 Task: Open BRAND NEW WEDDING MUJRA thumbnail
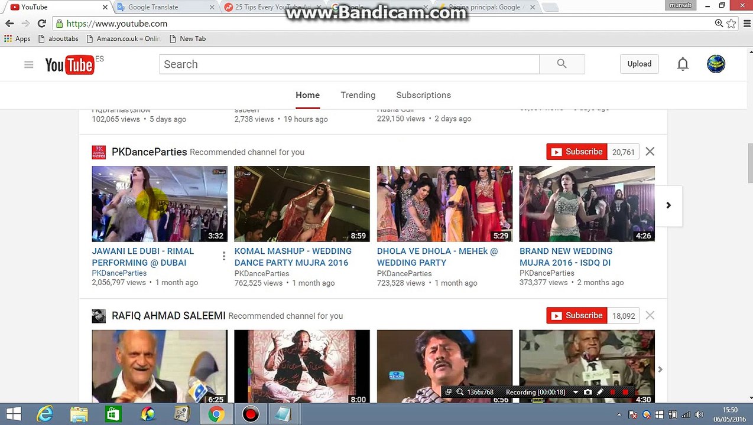(x=587, y=204)
